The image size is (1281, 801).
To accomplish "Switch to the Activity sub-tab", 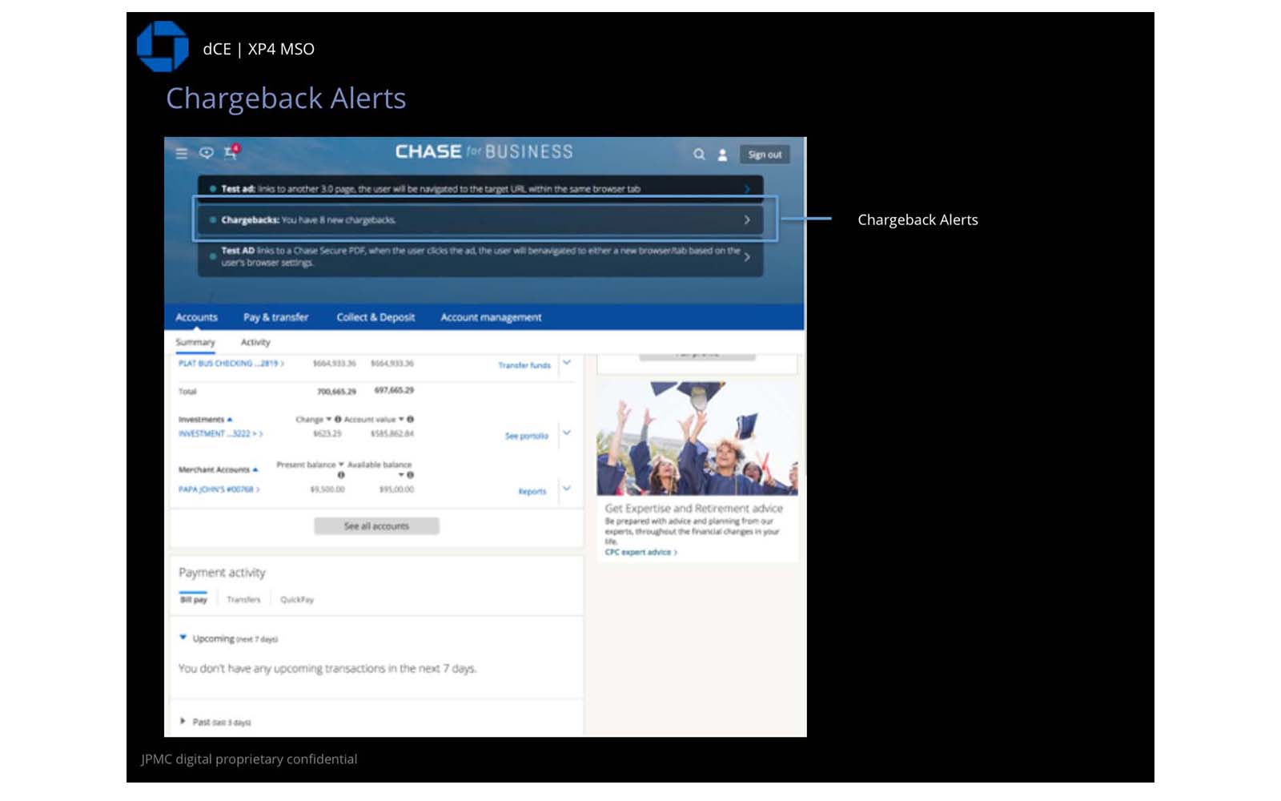I will [x=255, y=342].
